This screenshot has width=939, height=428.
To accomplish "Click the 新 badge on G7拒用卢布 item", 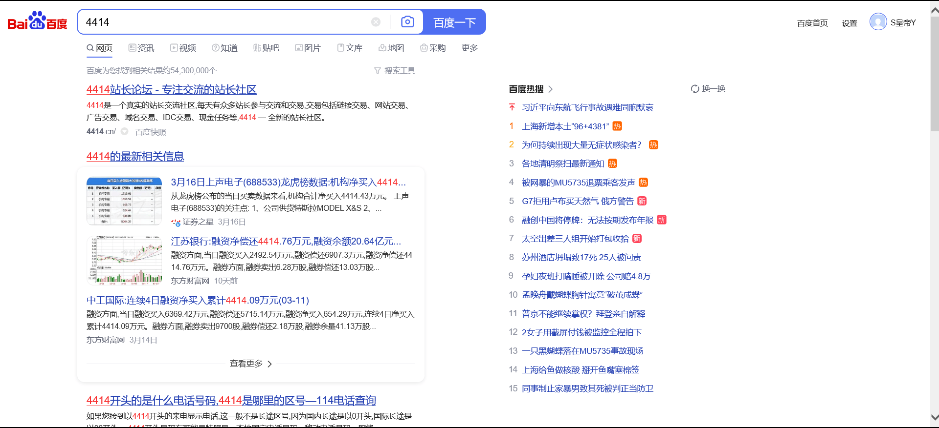I will pos(642,201).
